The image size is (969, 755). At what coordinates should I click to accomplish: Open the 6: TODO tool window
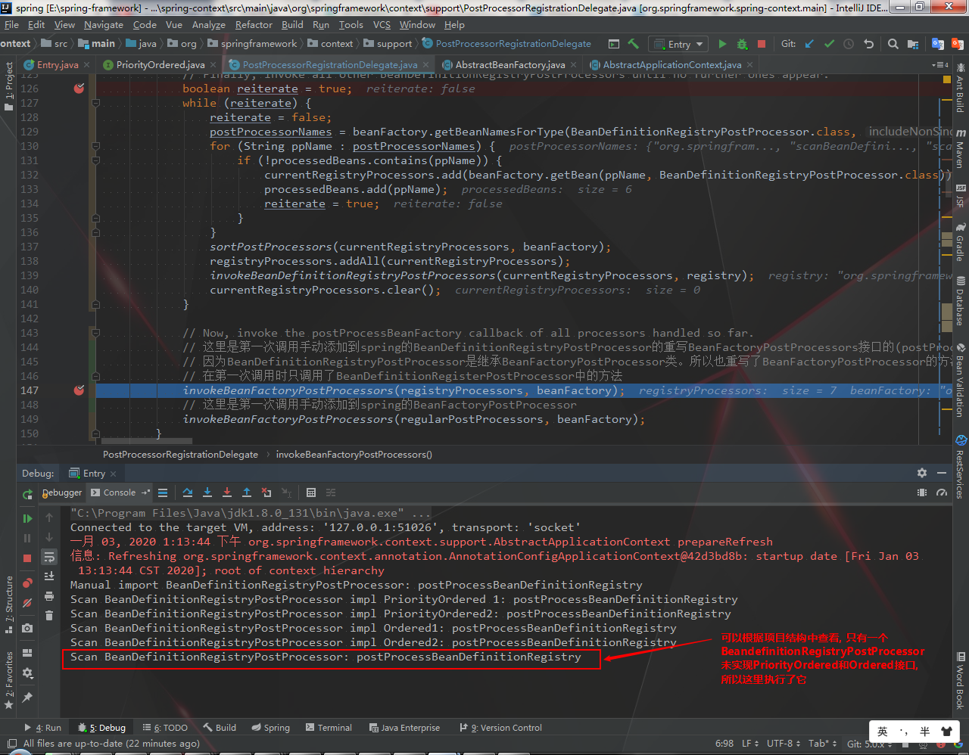tap(165, 728)
